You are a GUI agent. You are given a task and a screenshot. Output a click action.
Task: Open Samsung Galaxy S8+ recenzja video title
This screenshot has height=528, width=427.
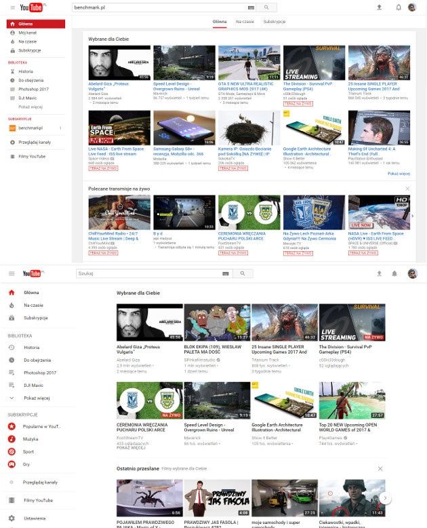coord(178,151)
